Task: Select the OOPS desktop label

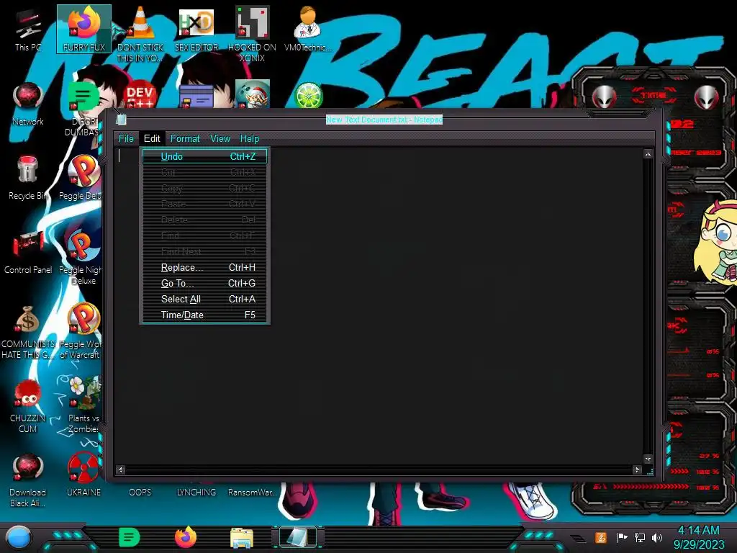Action: tap(140, 492)
